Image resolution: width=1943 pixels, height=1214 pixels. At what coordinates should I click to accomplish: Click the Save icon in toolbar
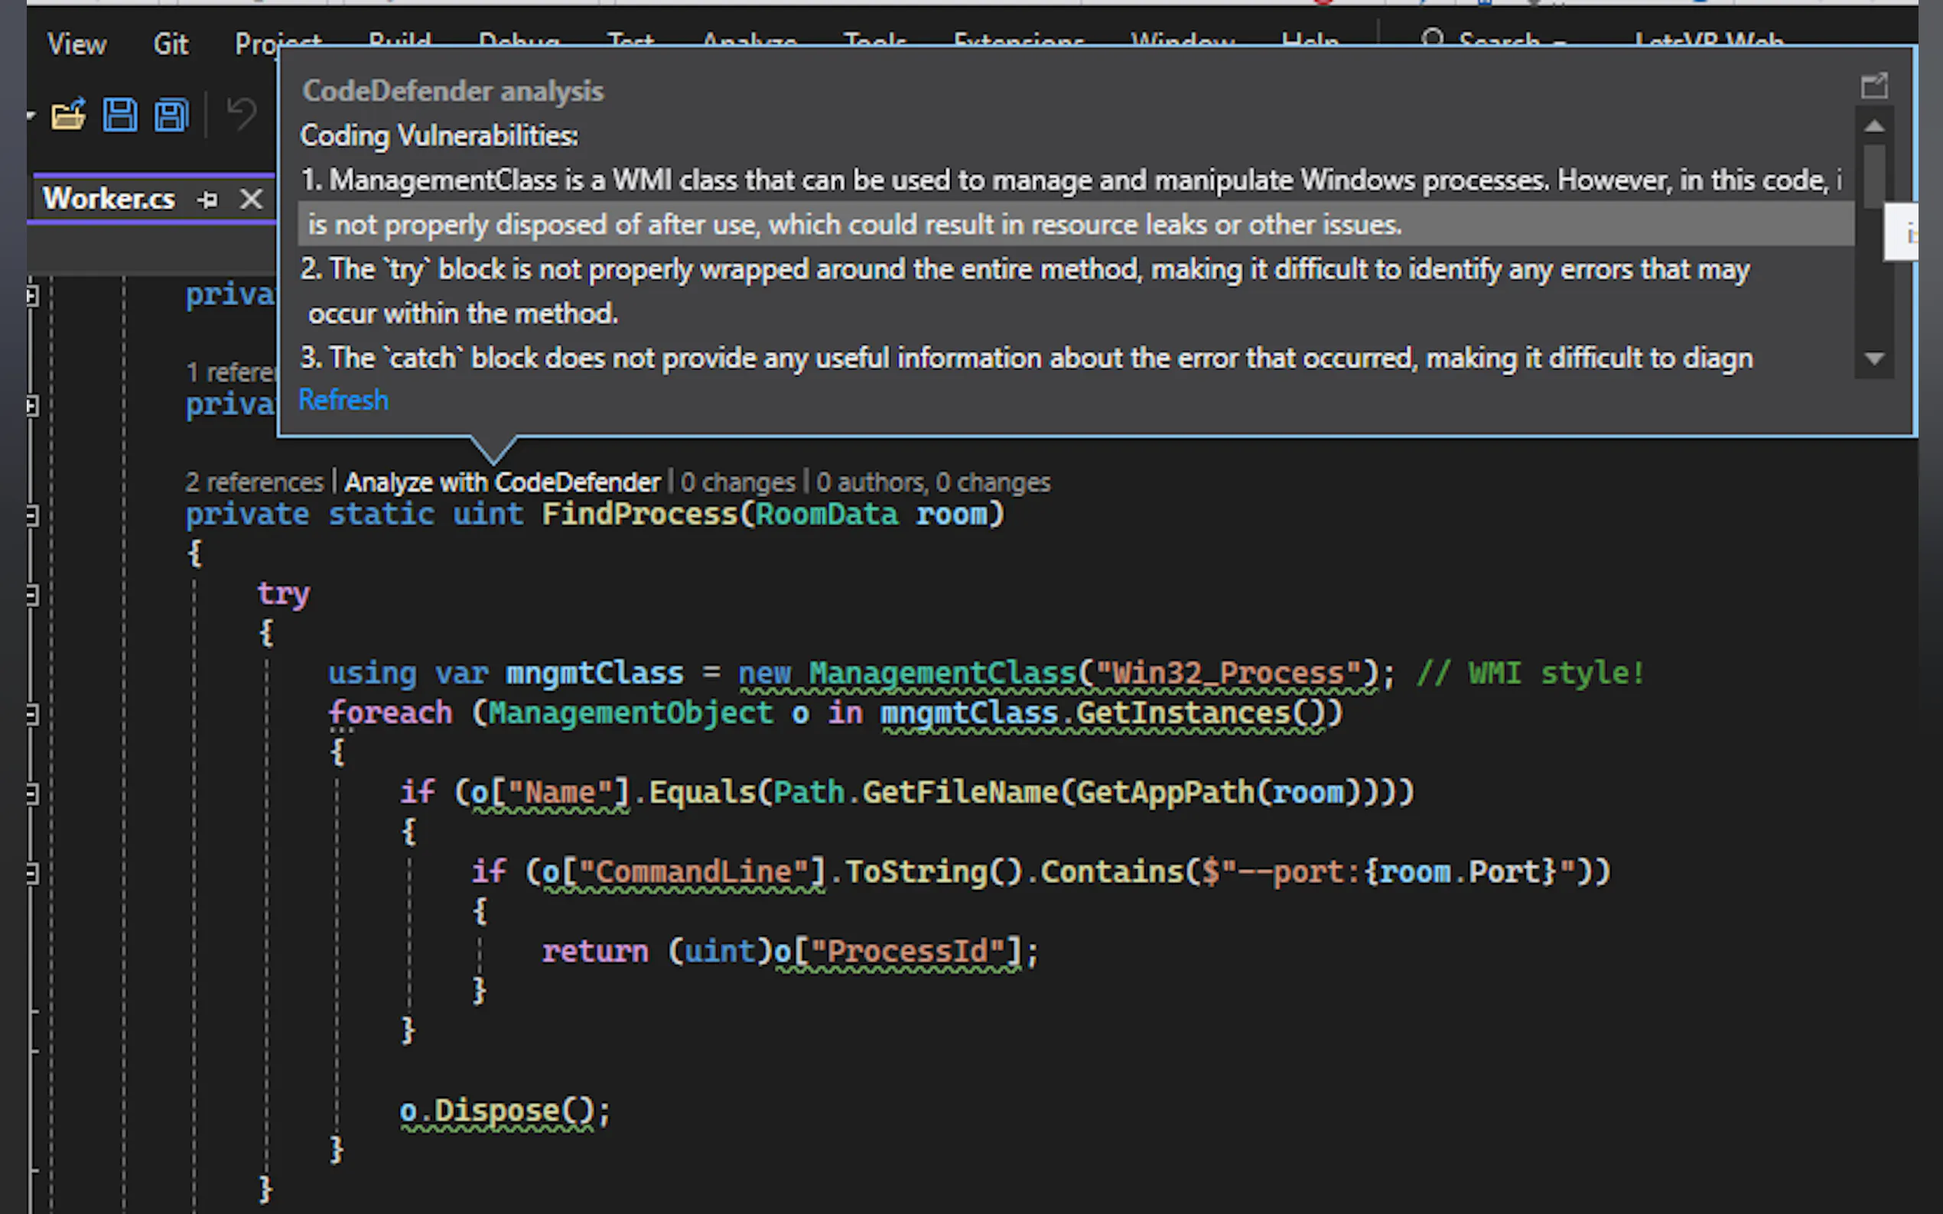pyautogui.click(x=119, y=115)
